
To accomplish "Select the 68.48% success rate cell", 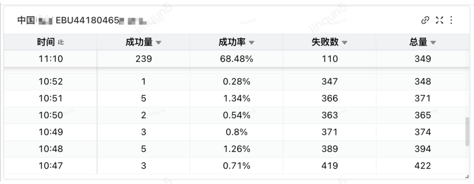I will tap(236, 58).
